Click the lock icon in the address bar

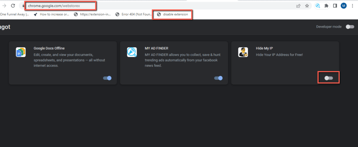(x=23, y=6)
